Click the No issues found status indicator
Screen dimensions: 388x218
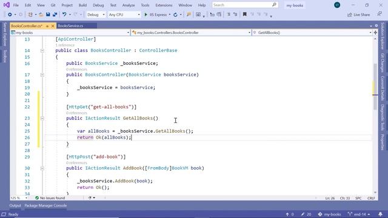coord(50,198)
